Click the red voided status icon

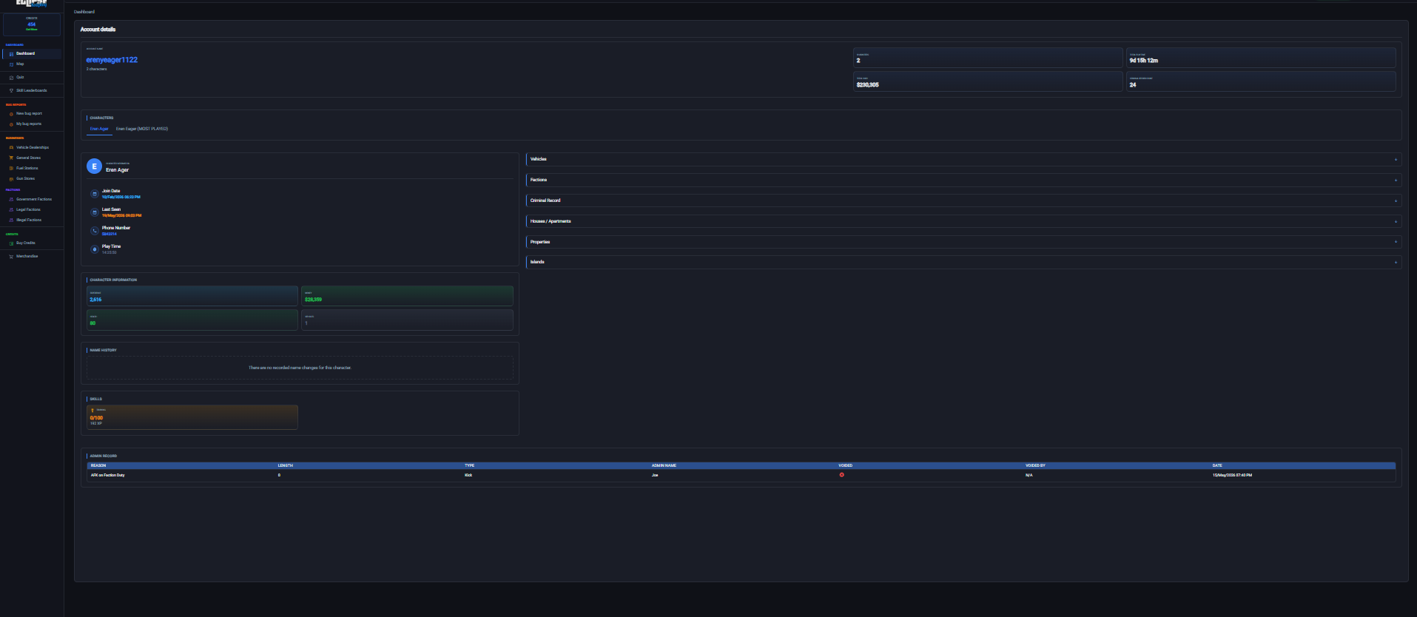point(841,475)
